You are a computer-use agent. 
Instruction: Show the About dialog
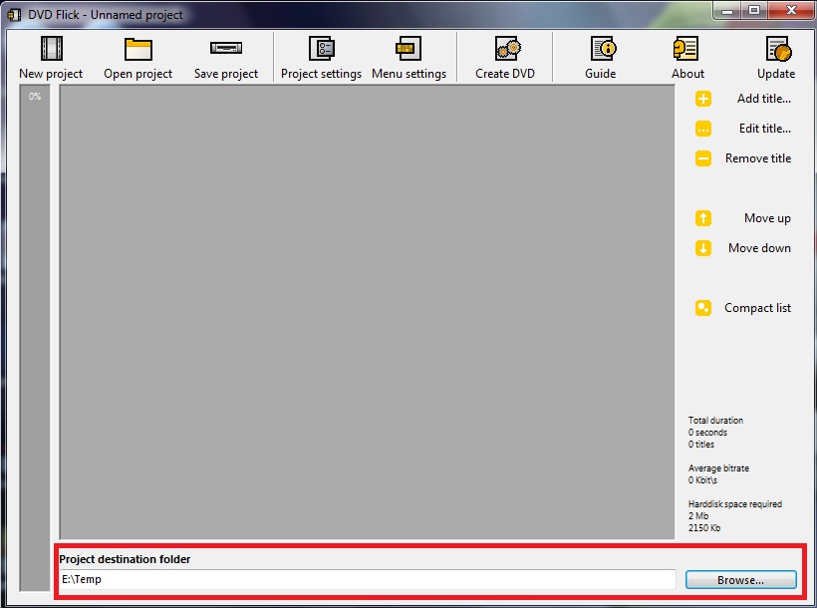coord(687,58)
